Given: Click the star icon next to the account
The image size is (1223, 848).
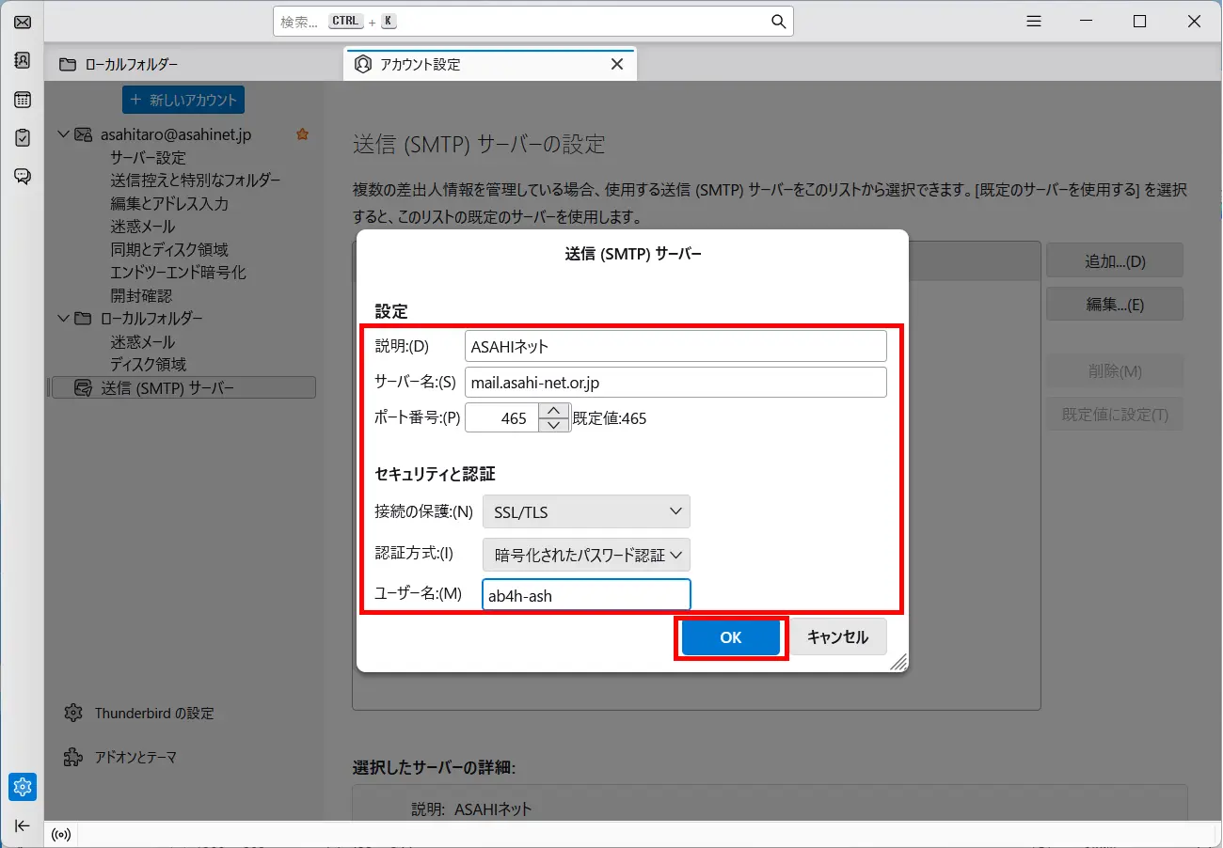Looking at the screenshot, I should (302, 133).
